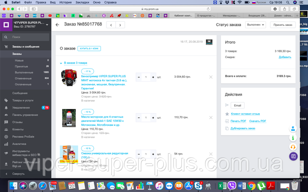This screenshot has width=308, height=192.
Task: Click the cart icon next to Заказы и сообщения
Action: pos(6,47)
